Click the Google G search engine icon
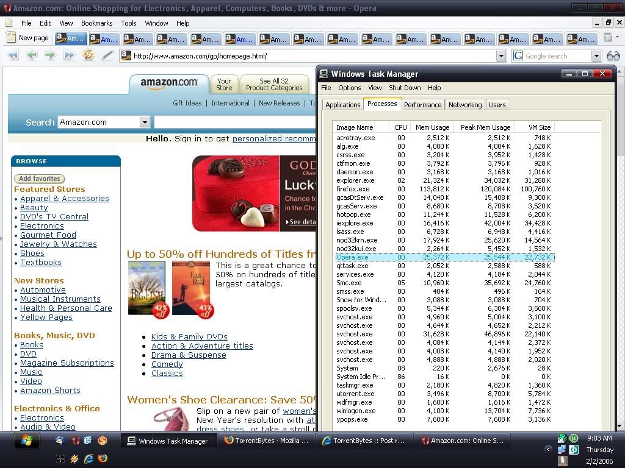This screenshot has height=468, width=625. click(x=518, y=55)
